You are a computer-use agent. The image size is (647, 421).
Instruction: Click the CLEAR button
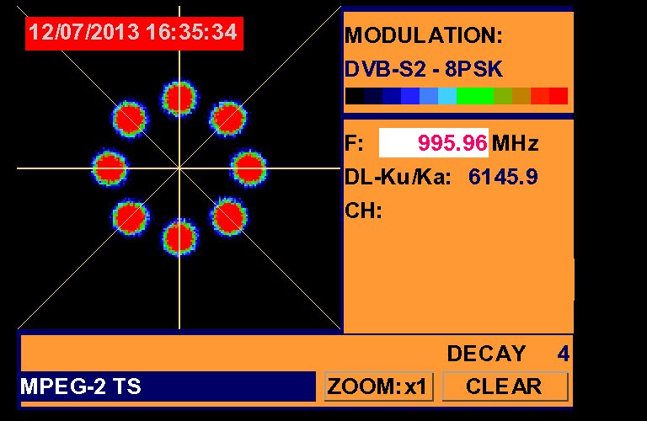pos(505,386)
